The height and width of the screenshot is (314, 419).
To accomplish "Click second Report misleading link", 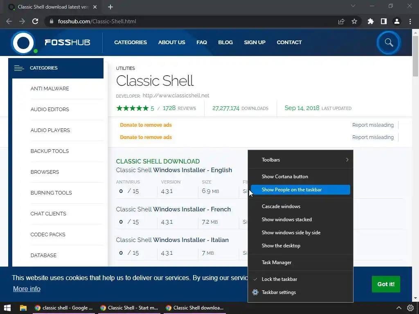I will (x=373, y=137).
